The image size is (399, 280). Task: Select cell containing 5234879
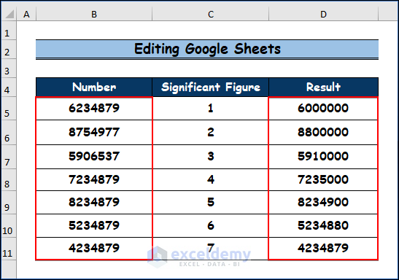coord(94,225)
